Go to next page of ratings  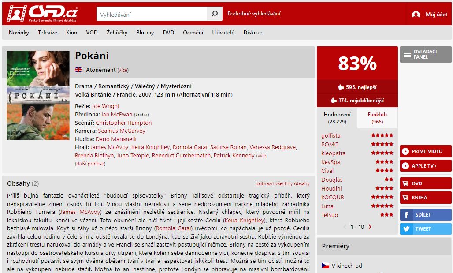tap(370, 227)
